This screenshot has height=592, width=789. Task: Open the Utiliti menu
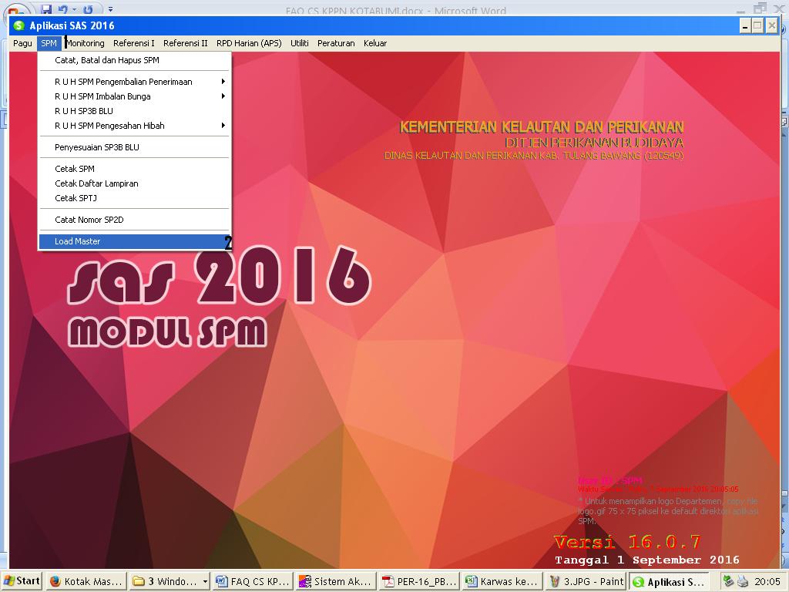click(x=300, y=43)
